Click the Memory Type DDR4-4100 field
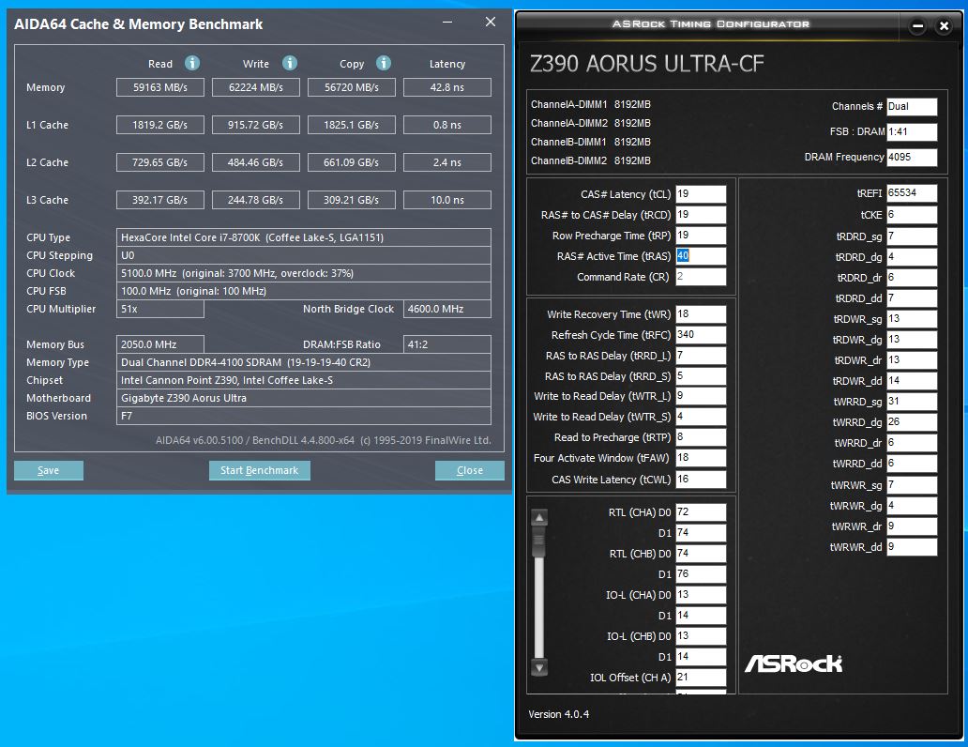The height and width of the screenshot is (747, 968). coord(304,362)
